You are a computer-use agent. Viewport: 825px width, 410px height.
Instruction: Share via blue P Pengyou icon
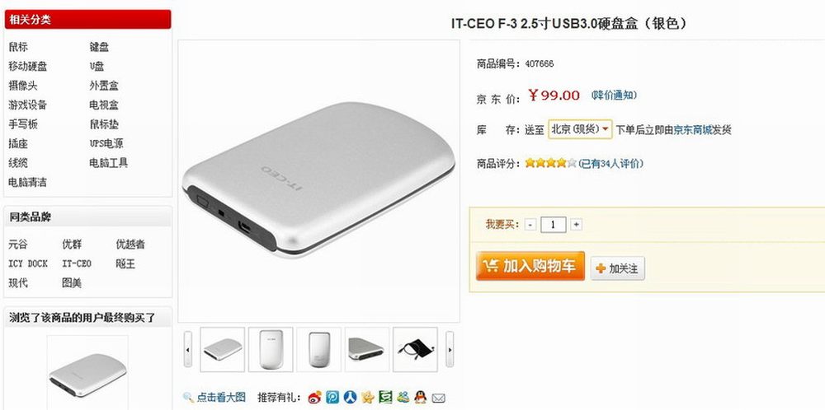(x=332, y=398)
